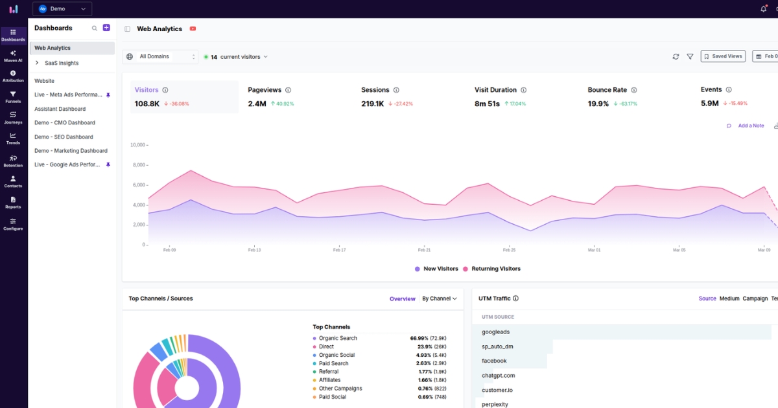Open the Funnels section
778x408 pixels.
[x=13, y=97]
